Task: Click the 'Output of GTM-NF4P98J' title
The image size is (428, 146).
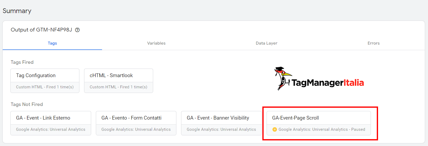Action: click(41, 30)
